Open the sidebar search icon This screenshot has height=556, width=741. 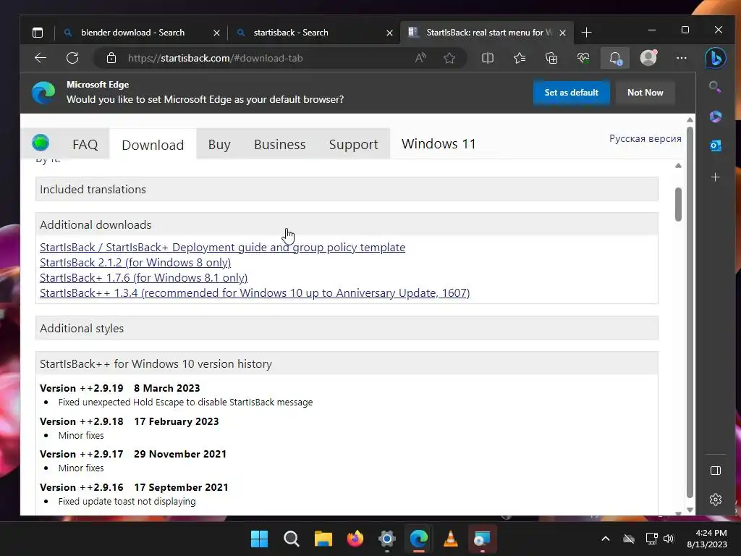(x=715, y=87)
